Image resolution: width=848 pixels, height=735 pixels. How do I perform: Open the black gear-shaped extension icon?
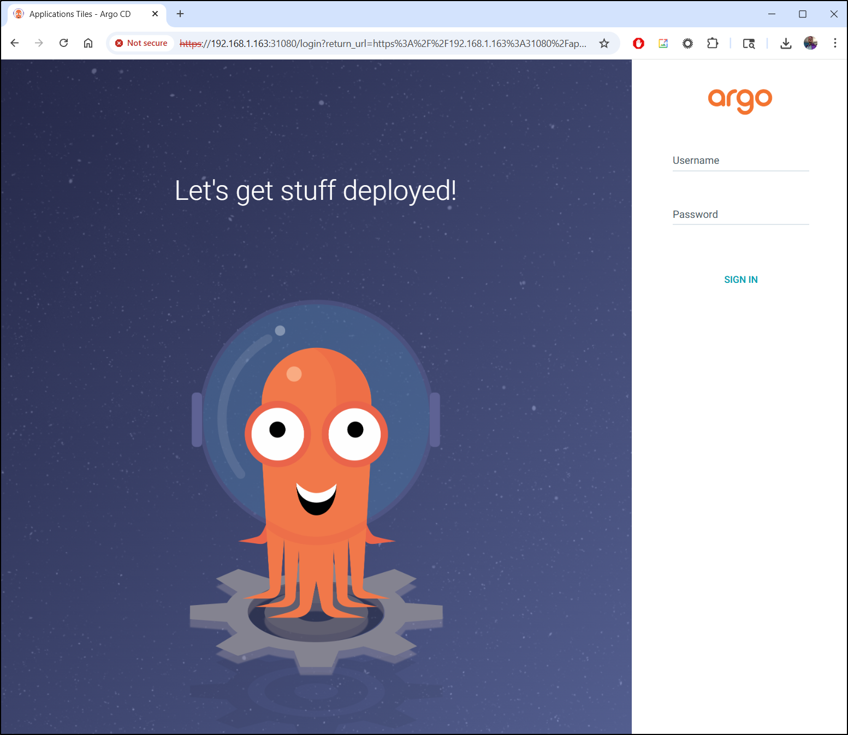pos(687,43)
